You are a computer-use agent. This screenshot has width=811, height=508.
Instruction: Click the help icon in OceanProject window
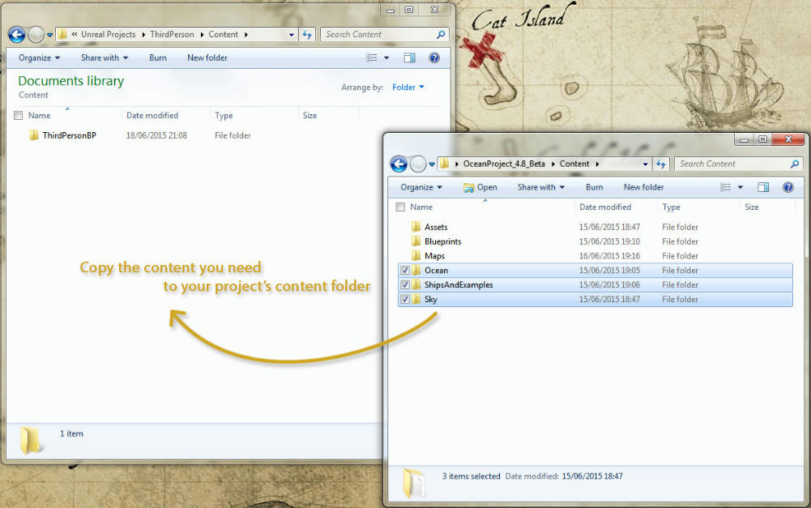coord(788,187)
